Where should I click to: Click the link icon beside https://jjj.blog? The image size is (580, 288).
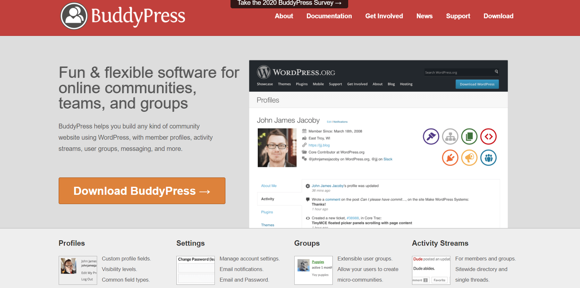pos(304,145)
